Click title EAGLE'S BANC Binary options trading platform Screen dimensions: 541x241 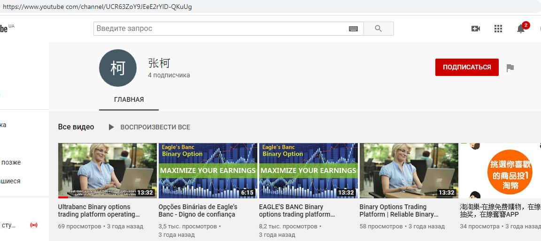coord(297,211)
